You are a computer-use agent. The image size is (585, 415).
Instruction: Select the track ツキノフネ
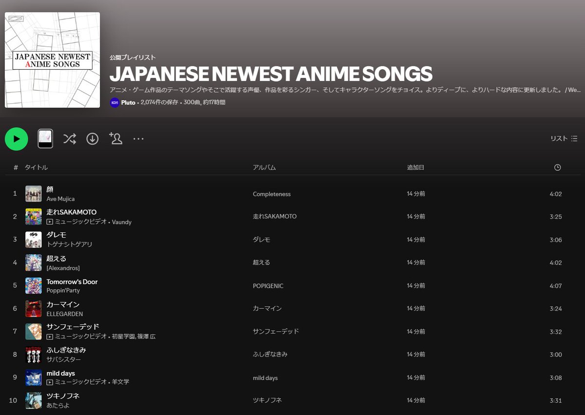point(63,396)
